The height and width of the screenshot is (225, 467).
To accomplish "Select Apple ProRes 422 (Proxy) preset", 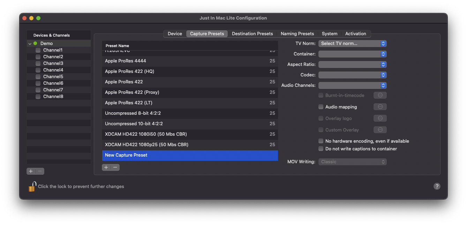I will pyautogui.click(x=190, y=92).
